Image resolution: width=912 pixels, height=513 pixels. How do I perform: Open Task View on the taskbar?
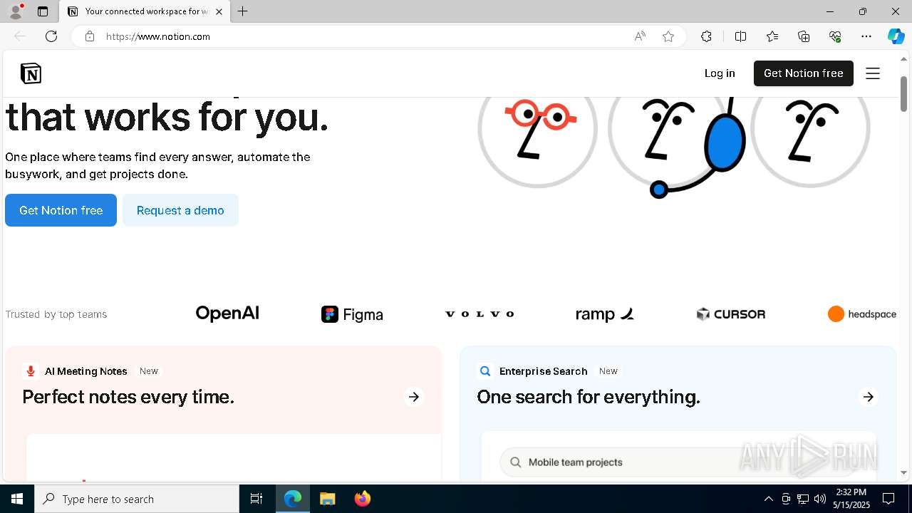click(x=256, y=499)
